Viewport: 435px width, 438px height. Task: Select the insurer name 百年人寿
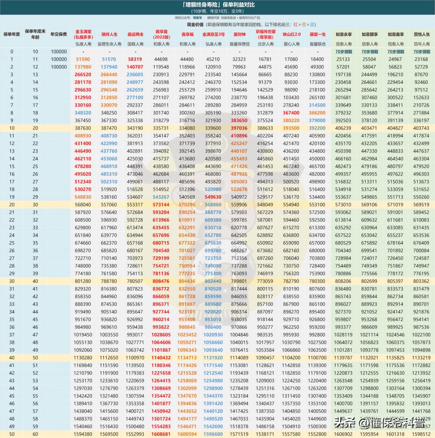click(422, 44)
